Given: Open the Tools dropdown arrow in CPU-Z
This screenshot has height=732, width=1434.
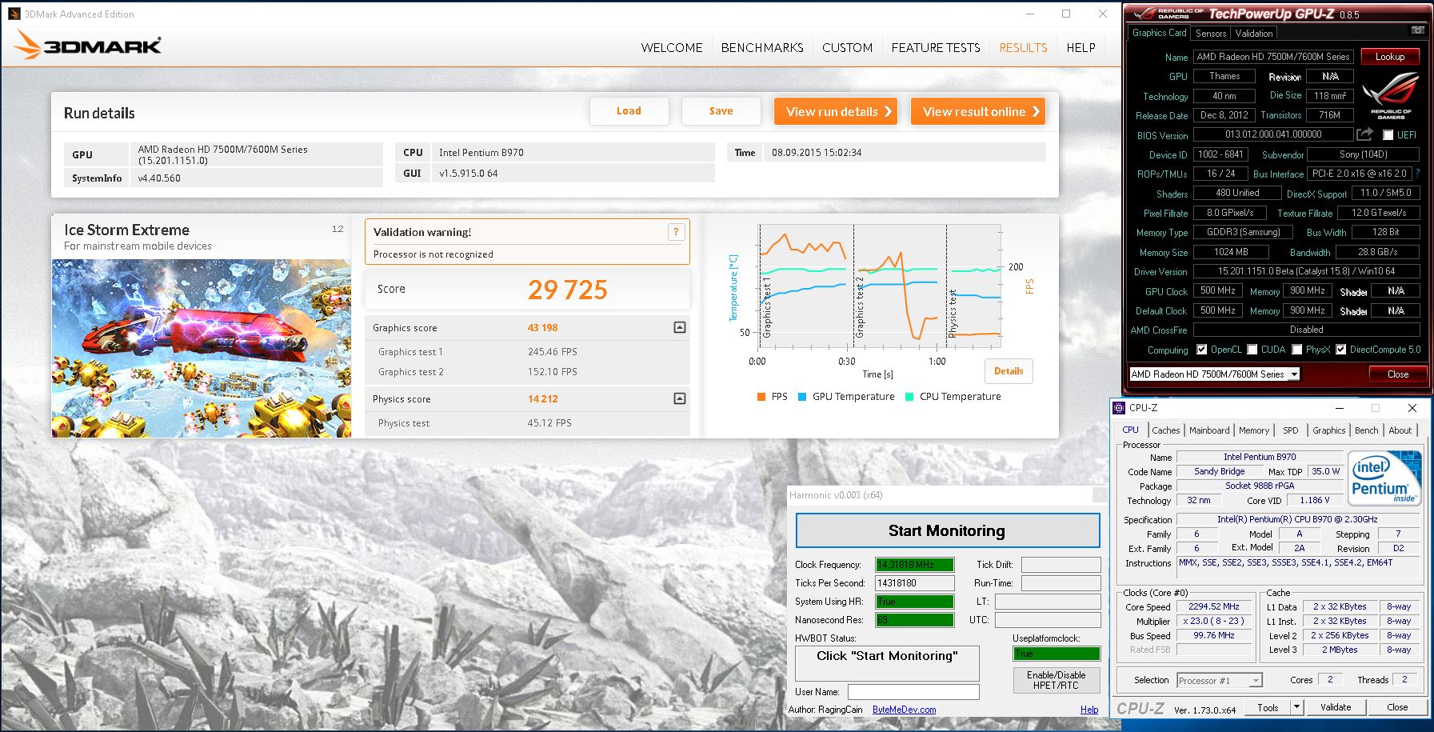Looking at the screenshot, I should [x=1296, y=706].
